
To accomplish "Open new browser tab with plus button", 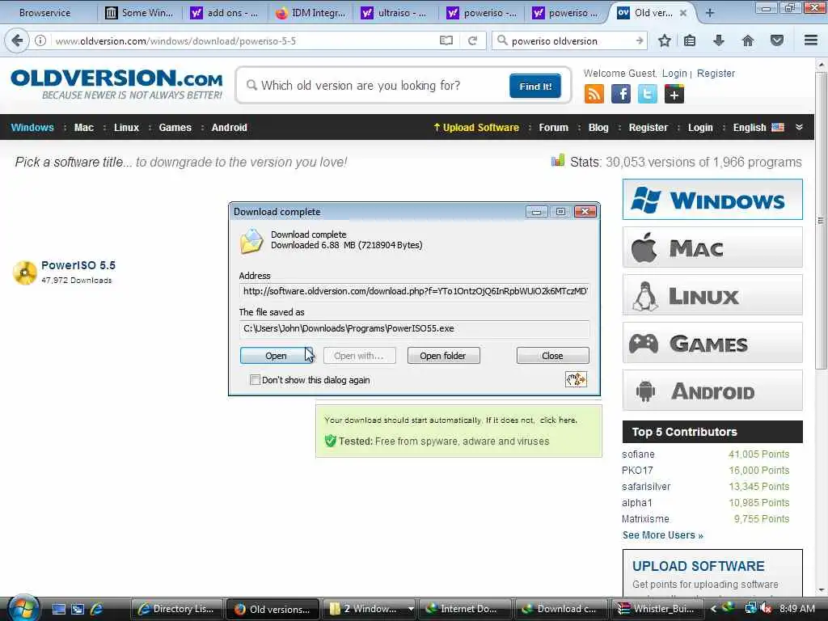I will [x=710, y=13].
